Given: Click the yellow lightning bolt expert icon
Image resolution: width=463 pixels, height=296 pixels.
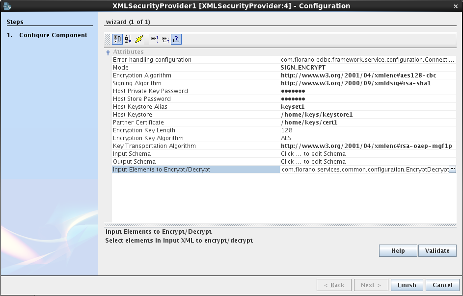Looking at the screenshot, I should pos(139,39).
